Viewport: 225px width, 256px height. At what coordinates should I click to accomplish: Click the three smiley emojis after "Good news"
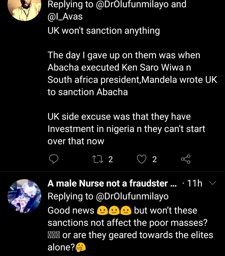click(x=114, y=211)
